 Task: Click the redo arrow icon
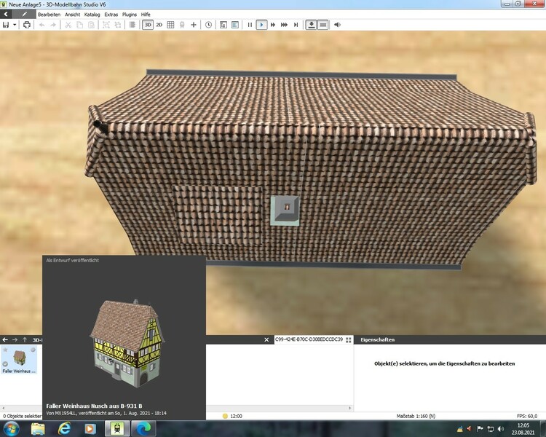click(53, 25)
